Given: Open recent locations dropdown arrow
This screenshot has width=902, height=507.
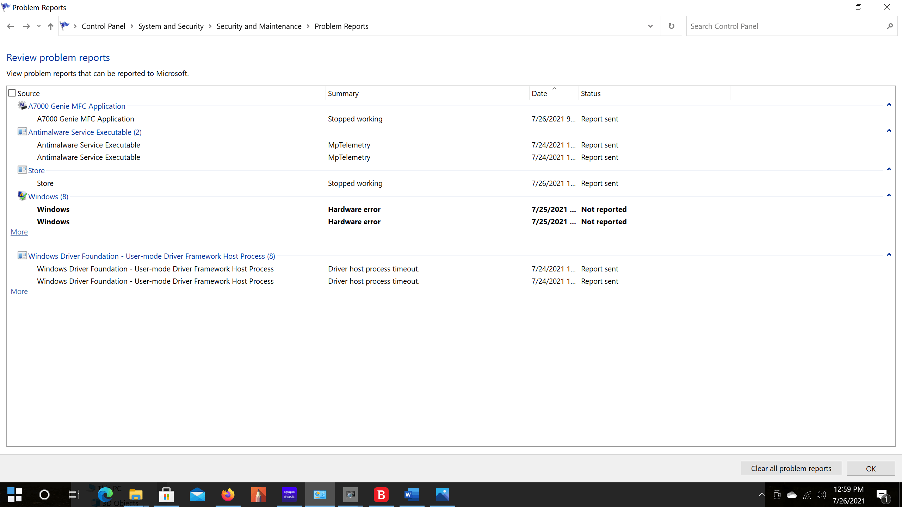Looking at the screenshot, I should 39,26.
